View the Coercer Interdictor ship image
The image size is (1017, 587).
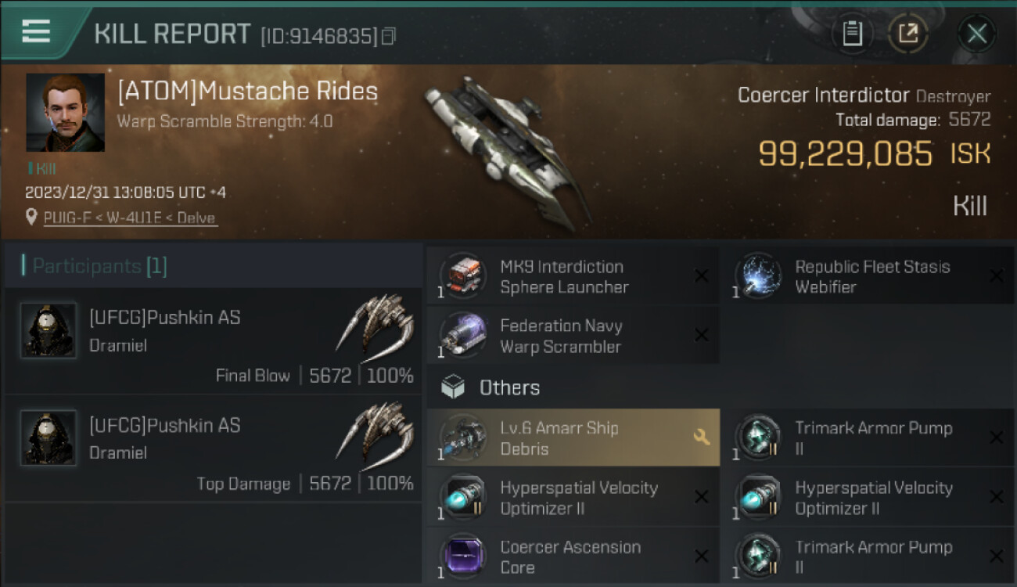point(507,153)
